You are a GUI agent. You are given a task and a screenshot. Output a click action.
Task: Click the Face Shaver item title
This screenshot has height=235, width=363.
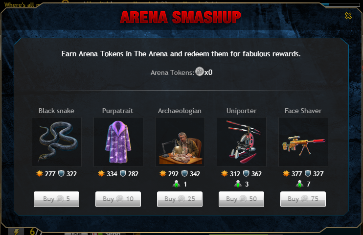[303, 111]
